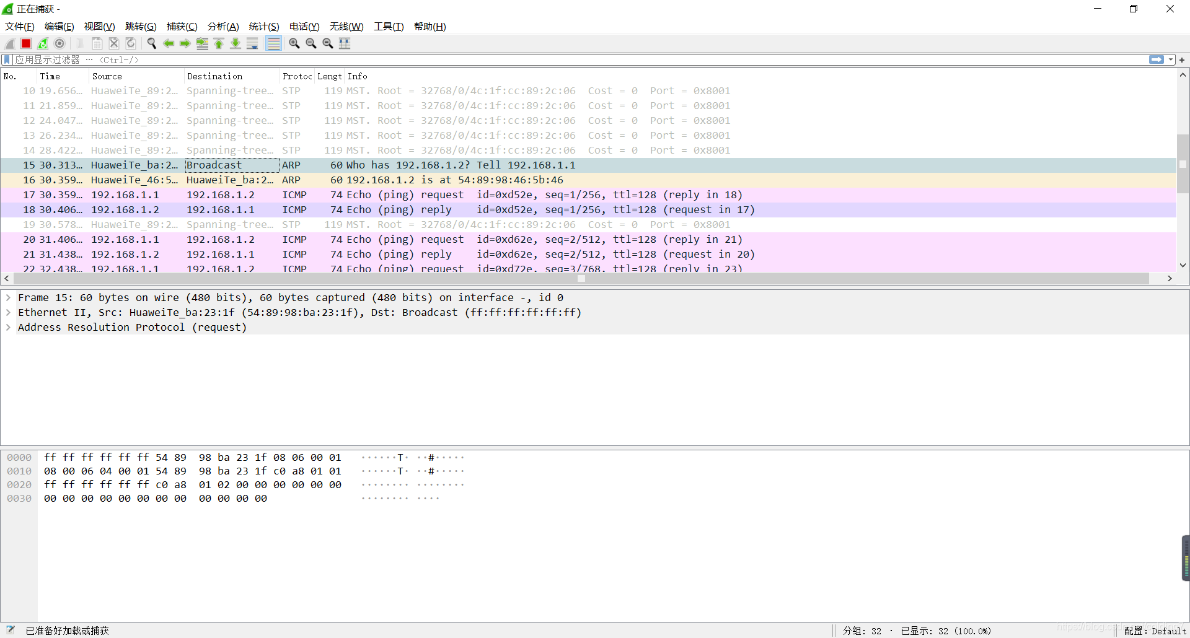Jump to first packet icon
The image size is (1190, 638).
pos(219,43)
